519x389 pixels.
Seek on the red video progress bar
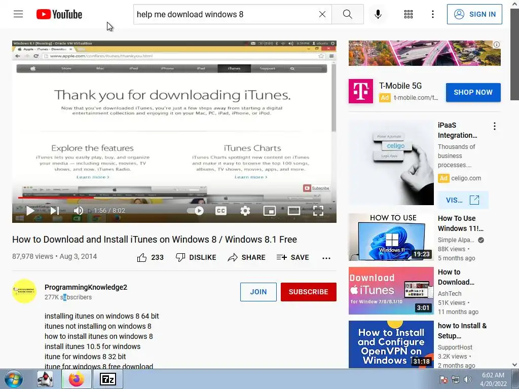click(x=56, y=198)
